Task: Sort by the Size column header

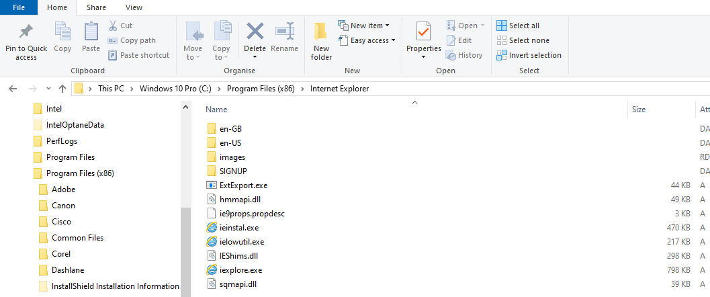Action: pos(639,109)
